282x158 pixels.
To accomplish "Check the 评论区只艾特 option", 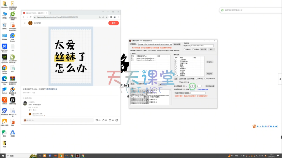I will (x=180, y=82).
